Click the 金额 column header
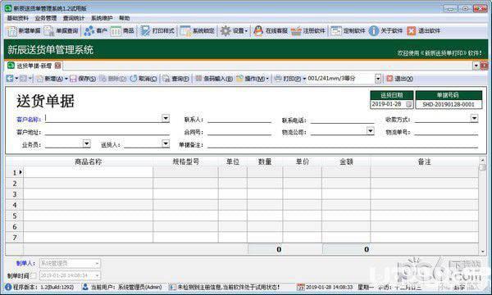 click(346, 161)
